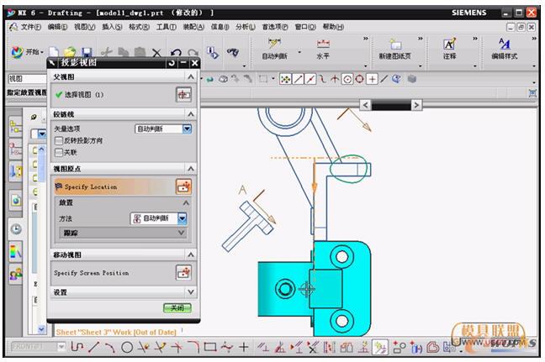Expand the 设置 settings section
The image size is (545, 362).
click(x=191, y=292)
